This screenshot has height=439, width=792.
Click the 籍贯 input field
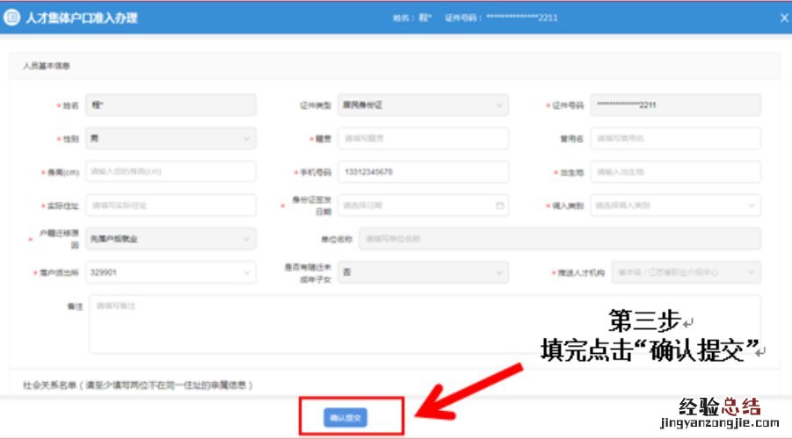(422, 139)
